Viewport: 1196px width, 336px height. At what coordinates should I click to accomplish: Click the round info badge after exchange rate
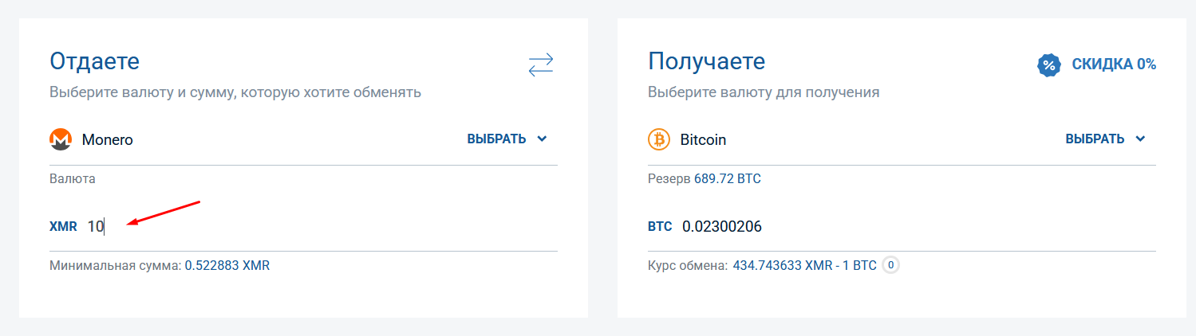pyautogui.click(x=890, y=265)
